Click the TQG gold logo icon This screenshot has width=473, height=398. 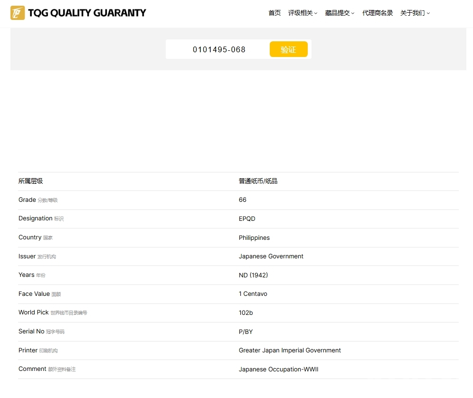18,13
